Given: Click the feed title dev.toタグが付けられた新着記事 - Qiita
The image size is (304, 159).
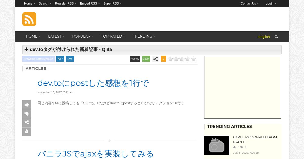Looking at the screenshot, I should 71,49.
